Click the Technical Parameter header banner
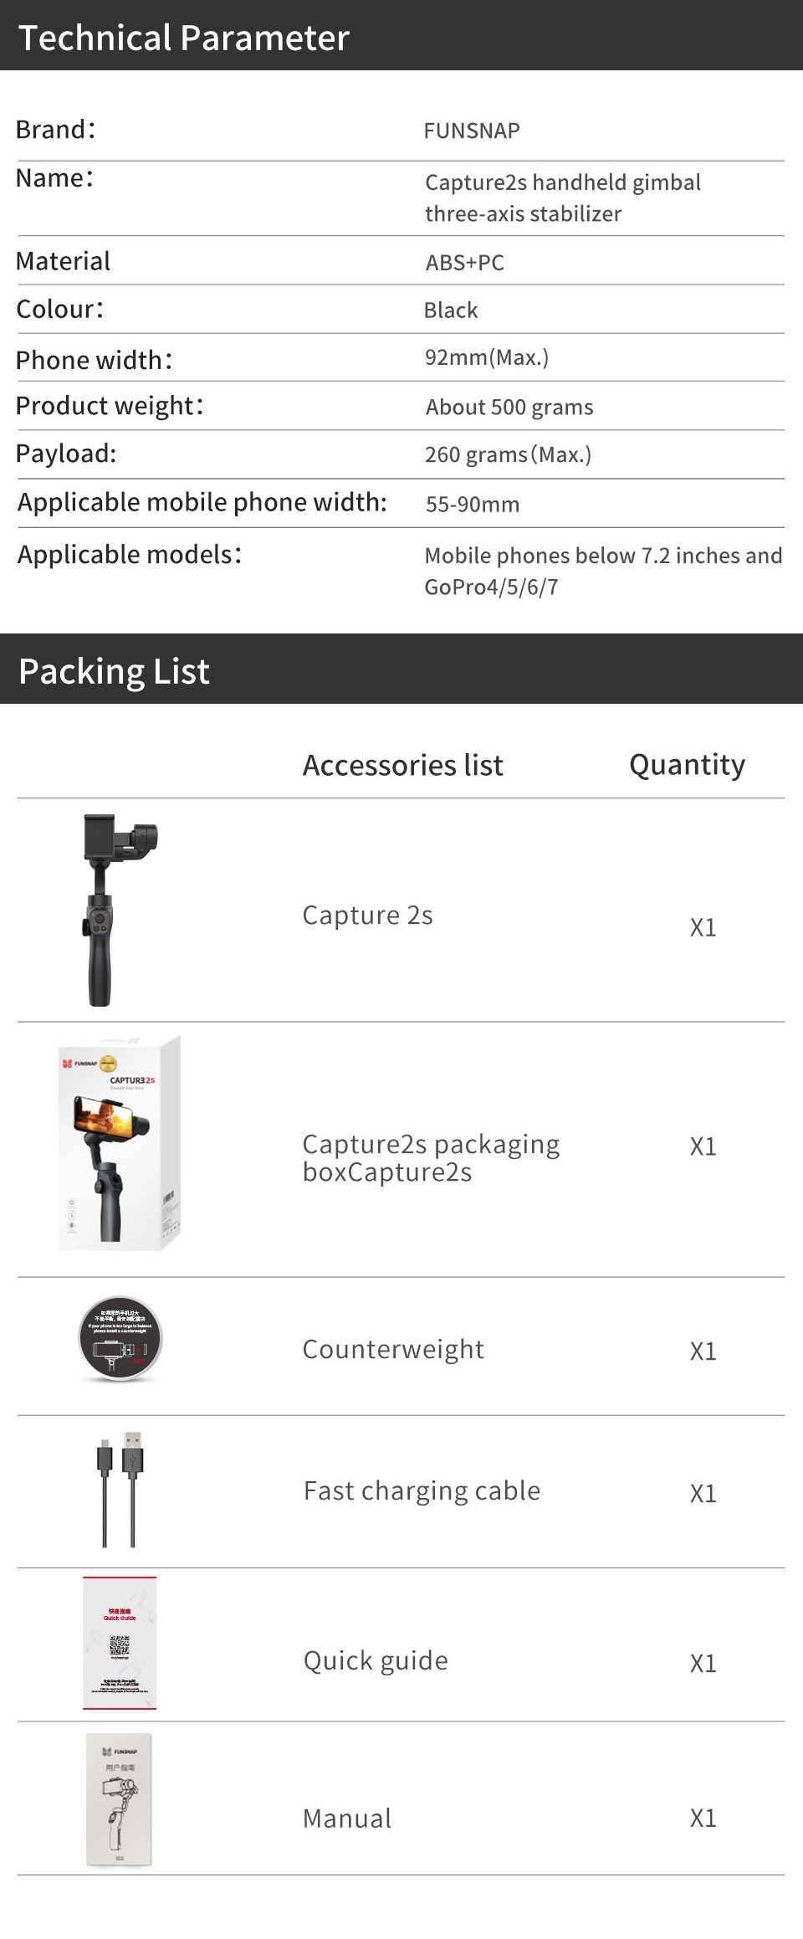The height and width of the screenshot is (1939, 803). [x=401, y=35]
